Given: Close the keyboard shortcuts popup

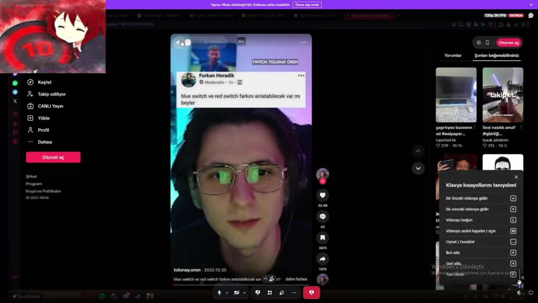Looking at the screenshot, I should pos(516,177).
